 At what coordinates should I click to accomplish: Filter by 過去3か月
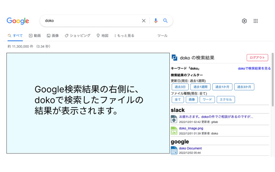pos(244,87)
